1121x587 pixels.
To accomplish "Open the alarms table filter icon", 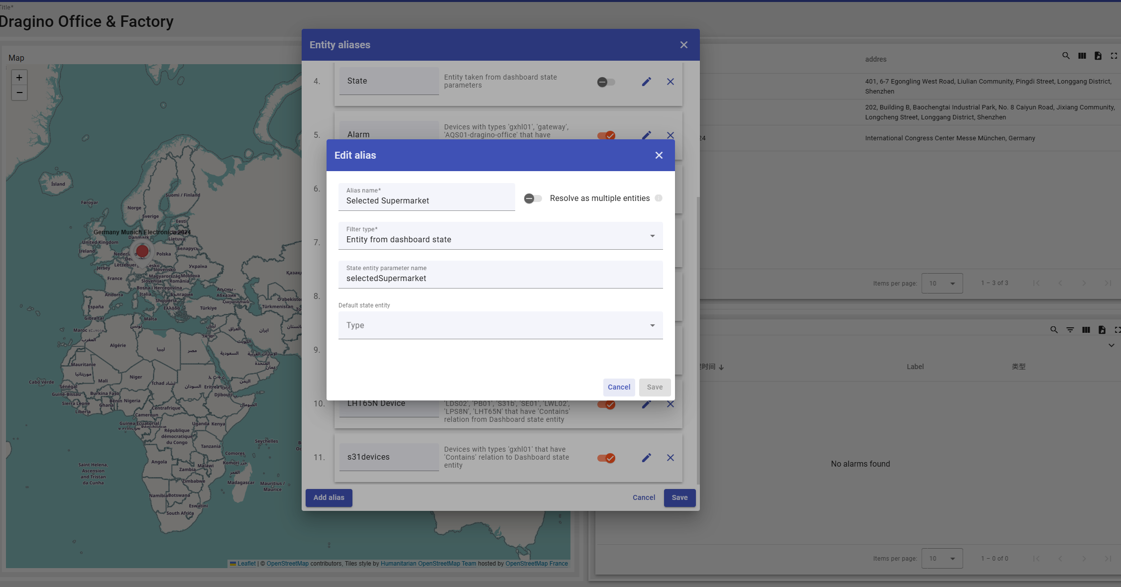I will [x=1070, y=330].
